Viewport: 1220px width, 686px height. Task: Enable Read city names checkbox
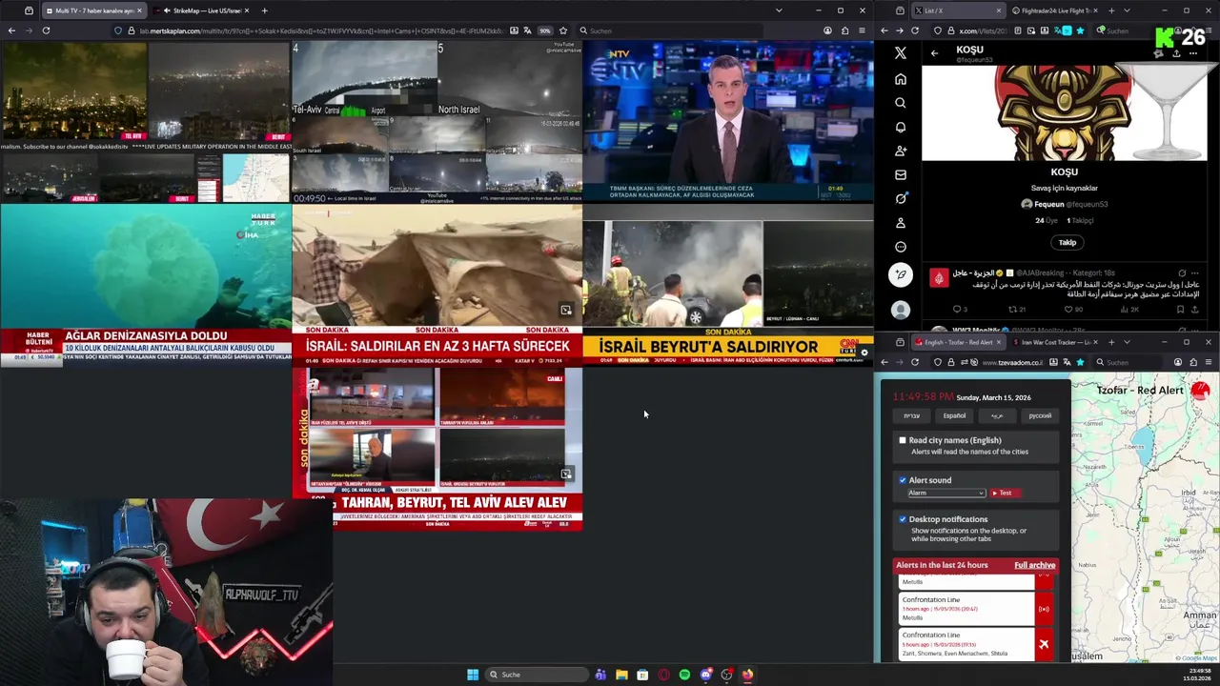[x=903, y=440]
